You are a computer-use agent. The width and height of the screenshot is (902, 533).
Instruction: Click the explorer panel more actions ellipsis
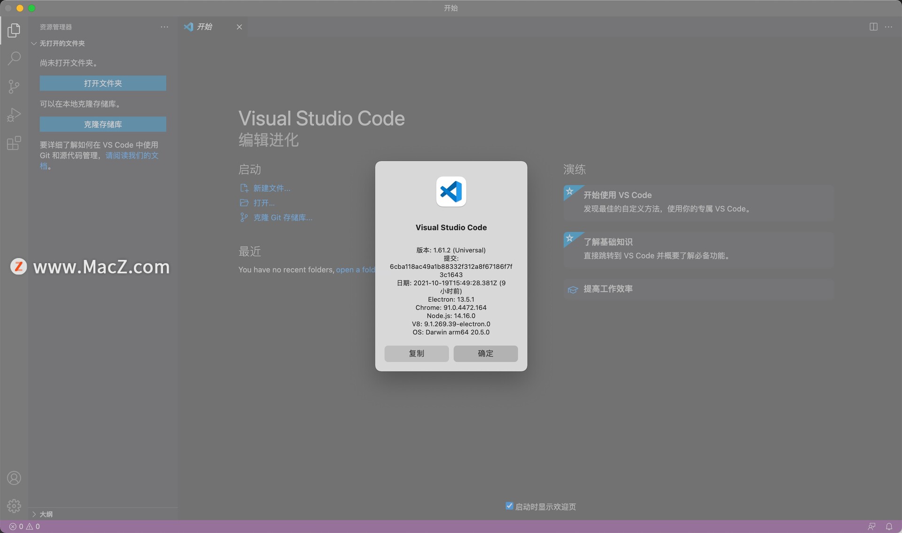164,27
